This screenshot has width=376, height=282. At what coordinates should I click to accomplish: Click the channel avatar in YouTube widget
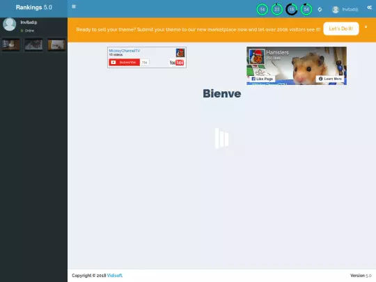[180, 53]
